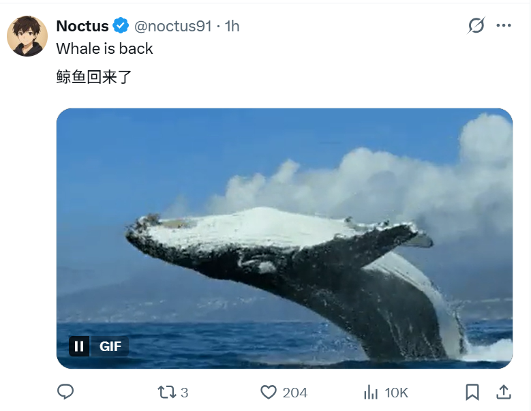Share the post with upload arrow icon
The width and height of the screenshot is (531, 411).
504,393
